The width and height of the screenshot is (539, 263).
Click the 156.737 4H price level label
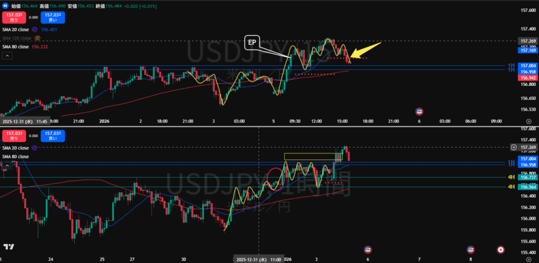[527, 178]
